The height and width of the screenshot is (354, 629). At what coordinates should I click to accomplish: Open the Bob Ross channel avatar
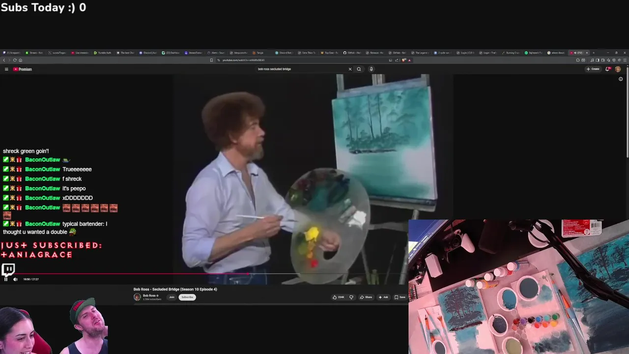[x=137, y=297]
